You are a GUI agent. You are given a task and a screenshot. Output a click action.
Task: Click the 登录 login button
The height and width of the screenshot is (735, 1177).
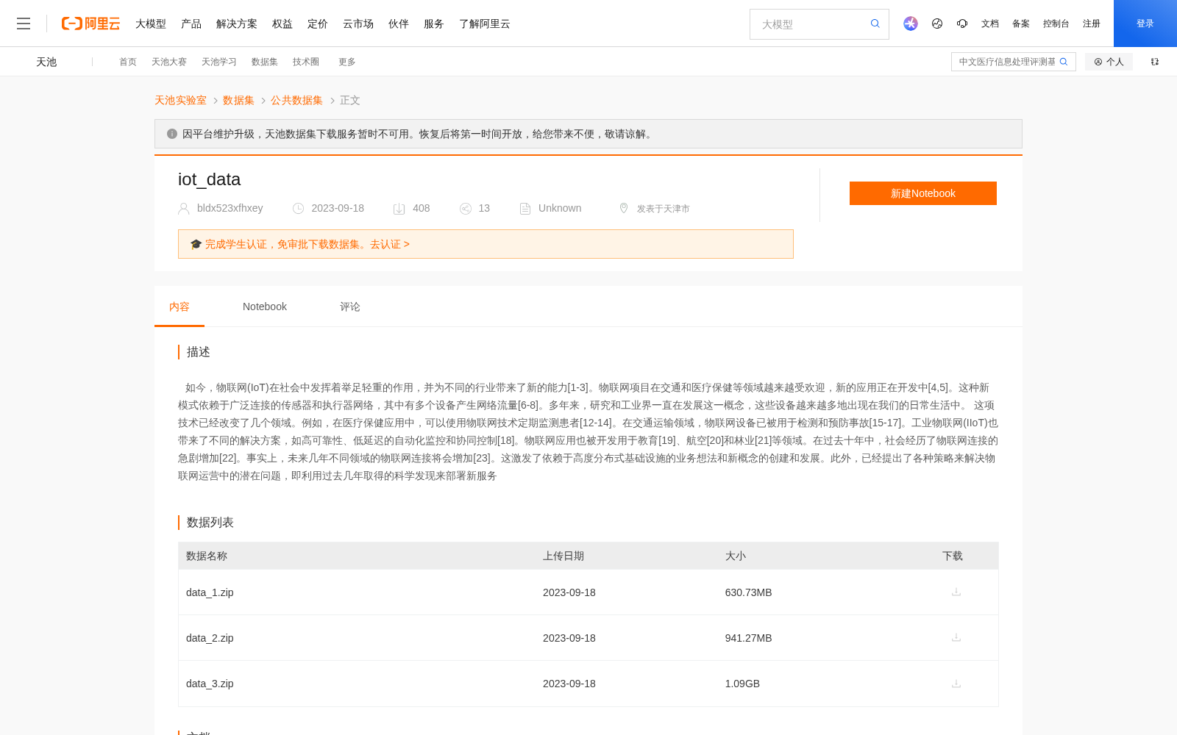click(1145, 24)
